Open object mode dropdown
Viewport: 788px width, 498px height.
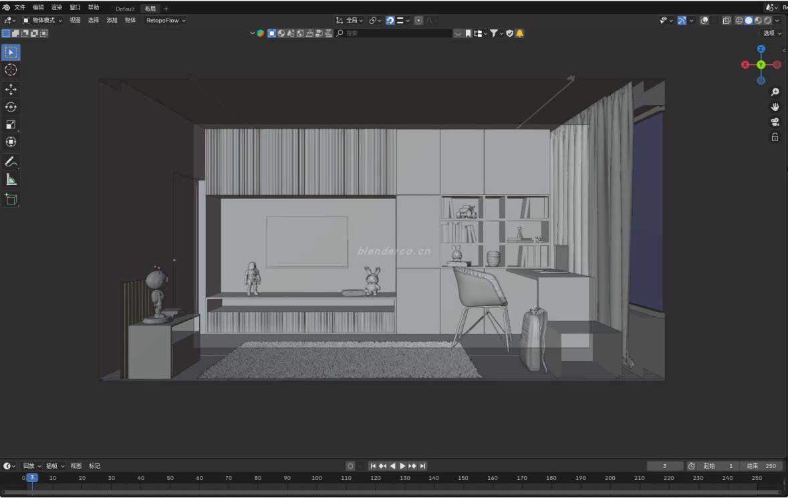(x=43, y=21)
